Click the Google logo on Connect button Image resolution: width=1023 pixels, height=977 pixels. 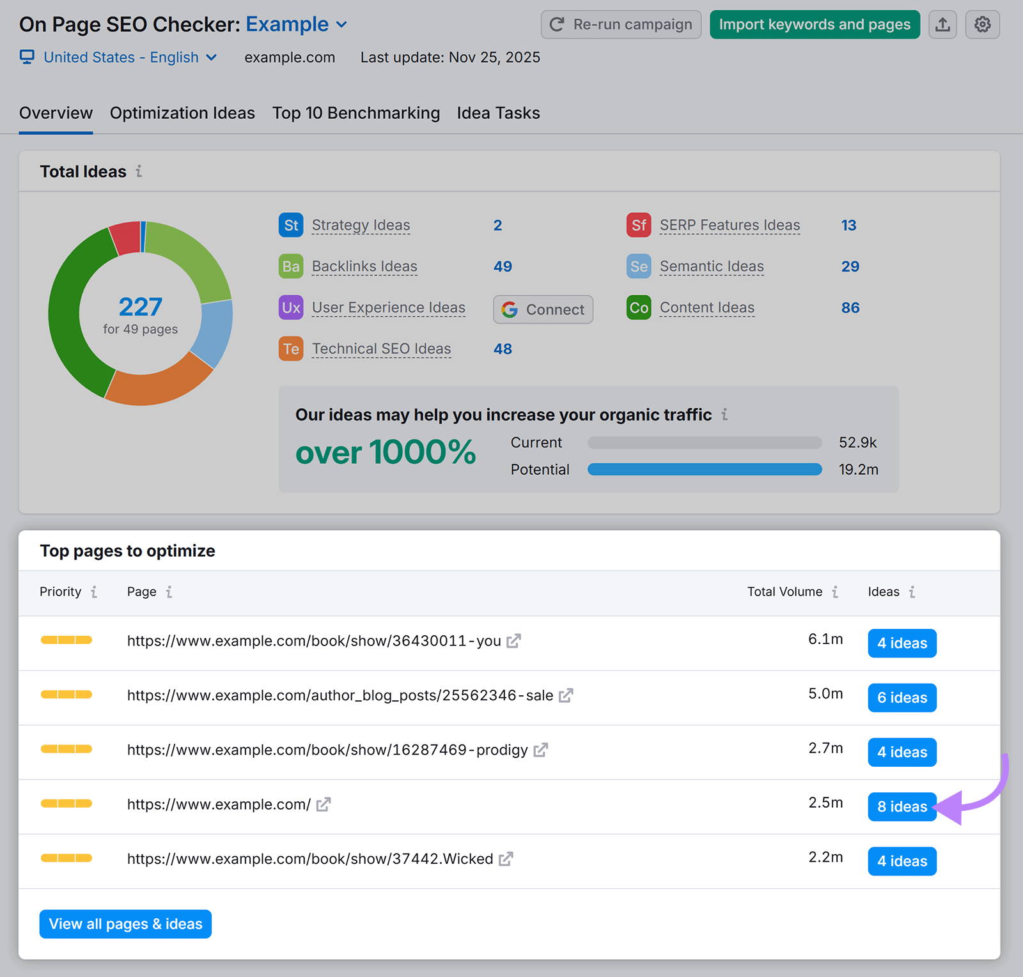tap(509, 310)
